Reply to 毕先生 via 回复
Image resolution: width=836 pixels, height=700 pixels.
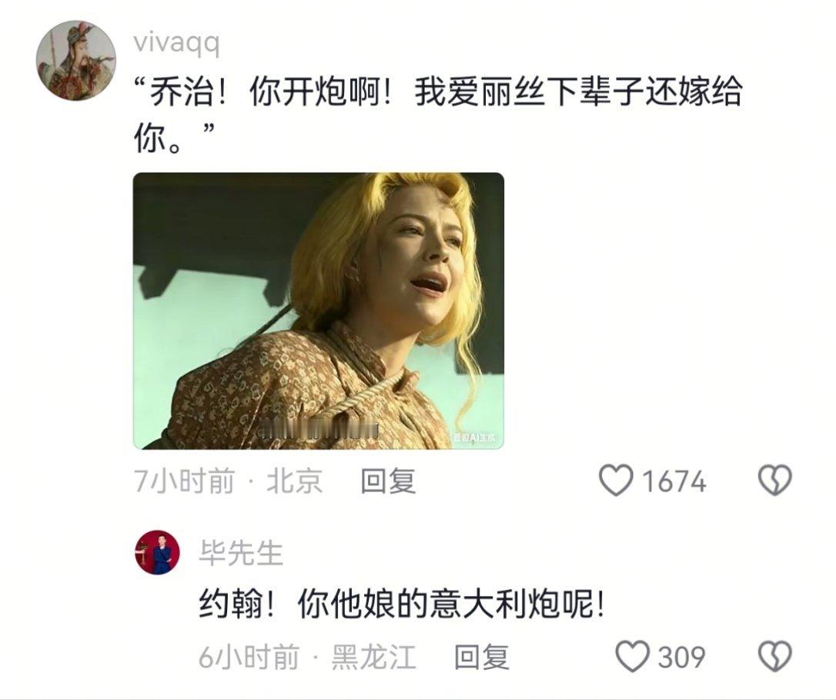tap(481, 656)
